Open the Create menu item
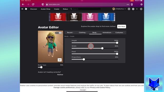Viewport: 164px width, 92px height. pos(57,9)
